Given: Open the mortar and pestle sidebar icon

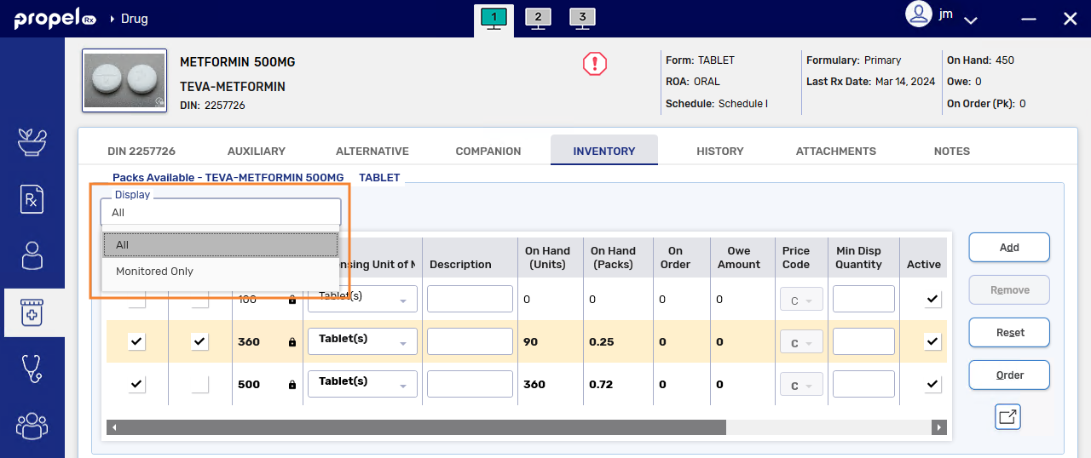Looking at the screenshot, I should pyautogui.click(x=32, y=142).
